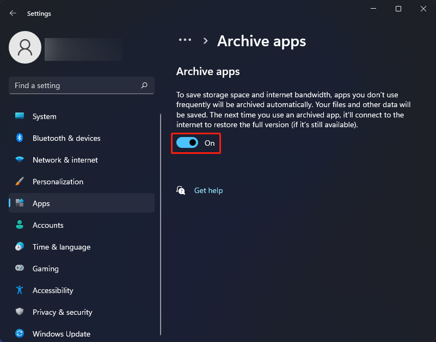The height and width of the screenshot is (342, 436).
Task: Open System settings category
Action: 82,116
